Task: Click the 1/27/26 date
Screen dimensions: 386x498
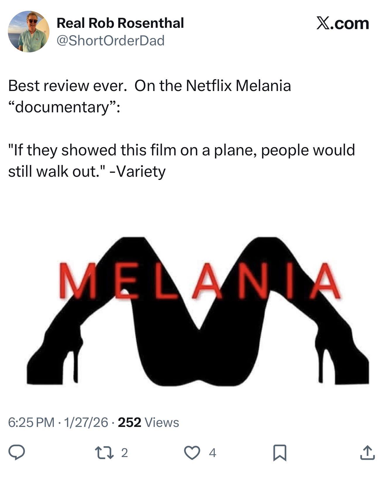Action: pyautogui.click(x=86, y=422)
